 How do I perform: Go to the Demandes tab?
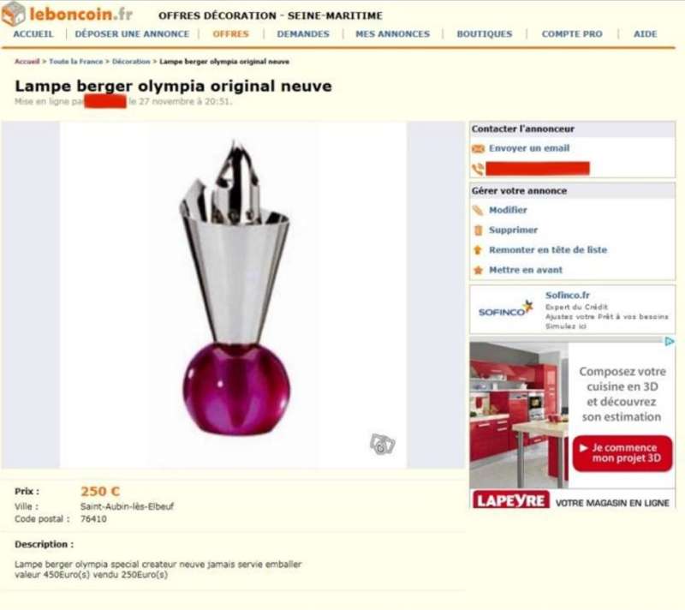[303, 34]
